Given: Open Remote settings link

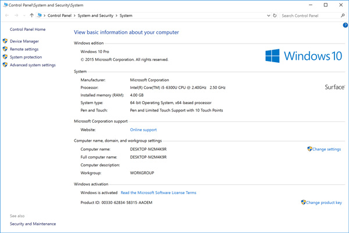Looking at the screenshot, I should [x=24, y=49].
